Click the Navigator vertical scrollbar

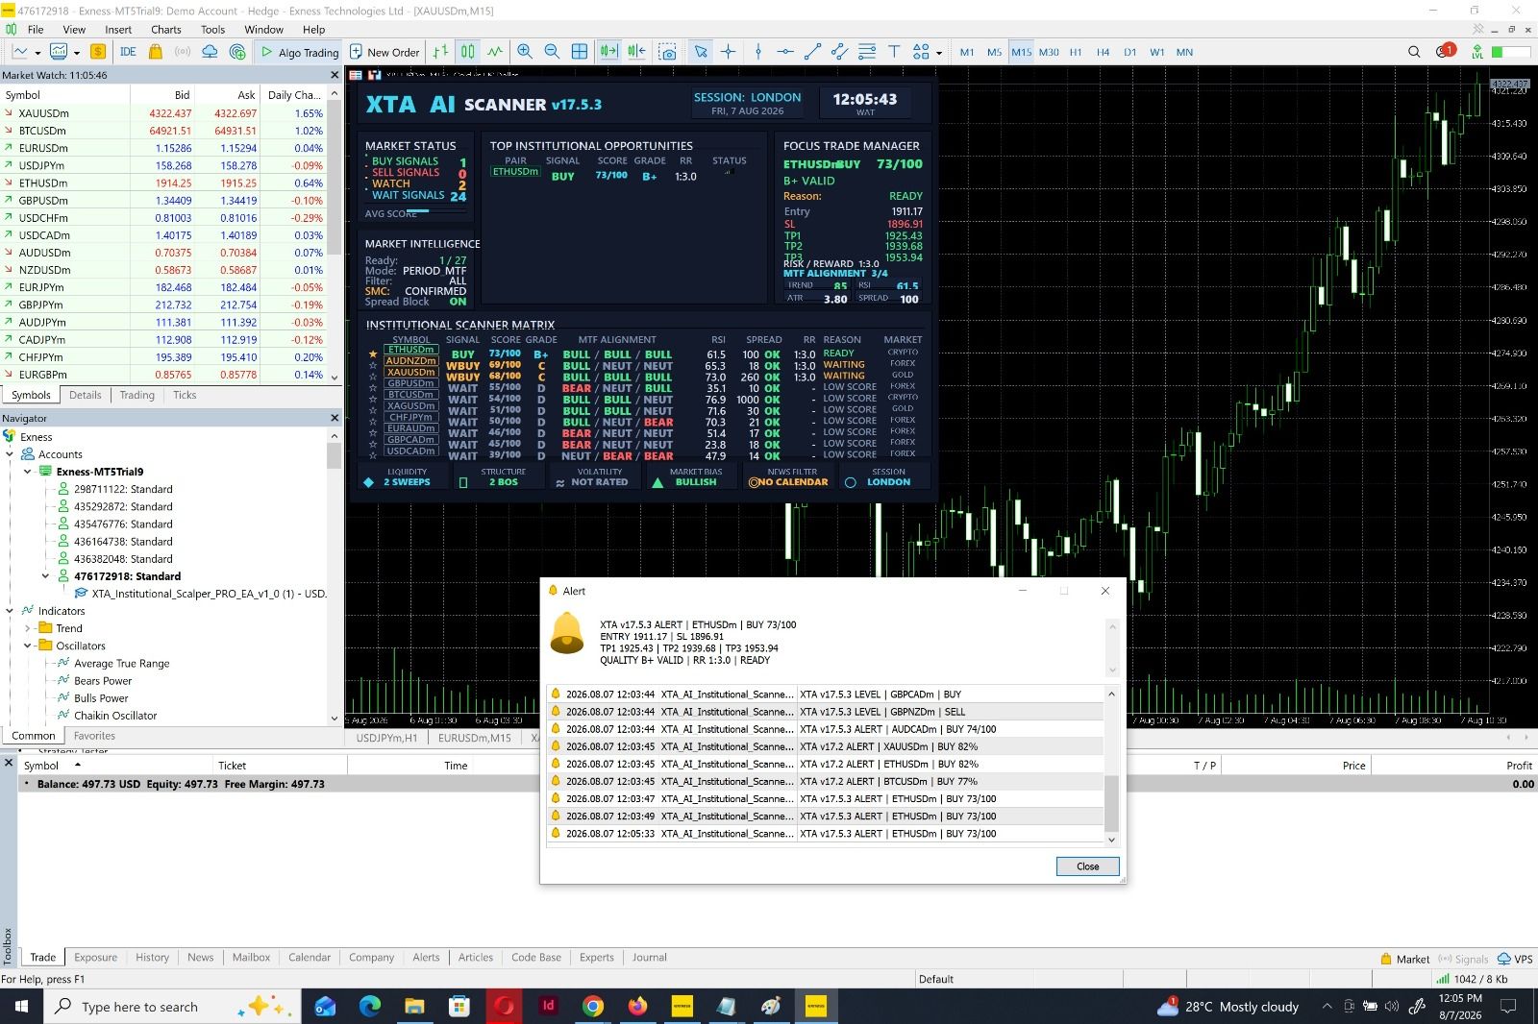335,576
